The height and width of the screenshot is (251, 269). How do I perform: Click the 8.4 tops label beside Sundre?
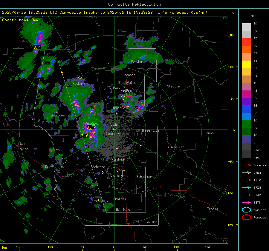coord(90,127)
